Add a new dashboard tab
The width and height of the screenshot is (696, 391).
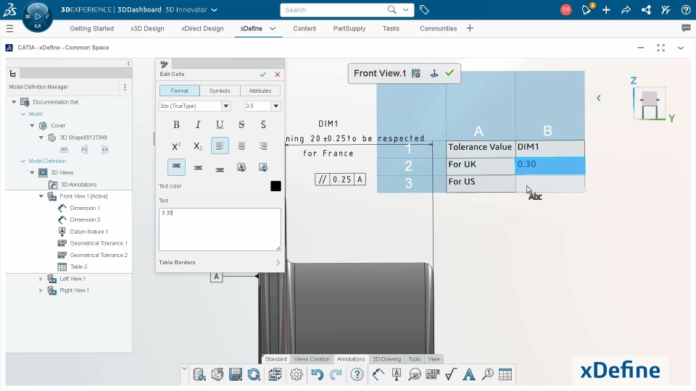coord(470,28)
